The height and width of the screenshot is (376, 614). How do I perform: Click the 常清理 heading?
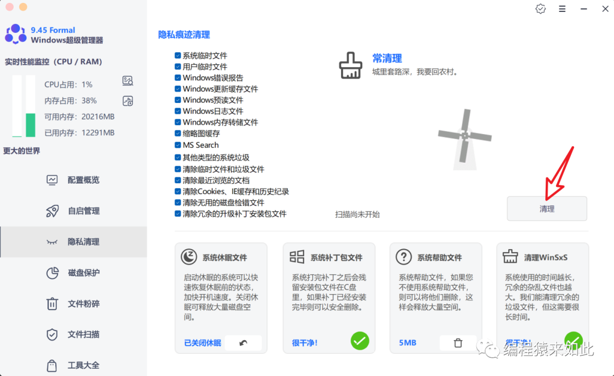(387, 59)
